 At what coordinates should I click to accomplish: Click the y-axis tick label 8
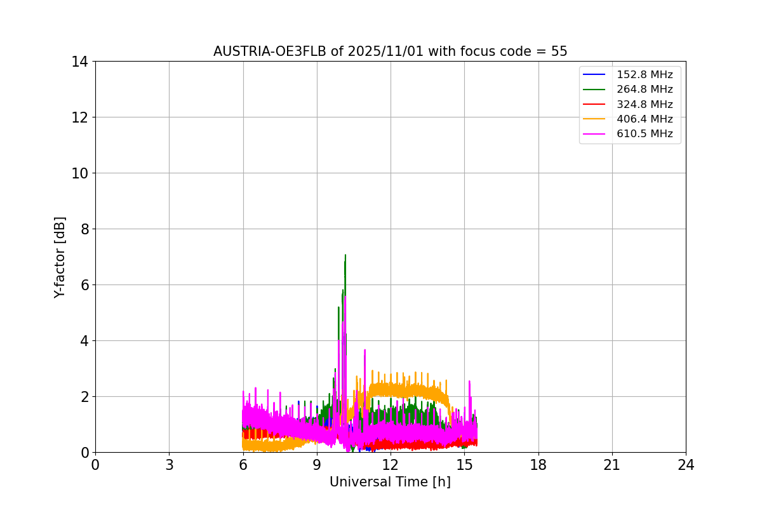[84, 229]
